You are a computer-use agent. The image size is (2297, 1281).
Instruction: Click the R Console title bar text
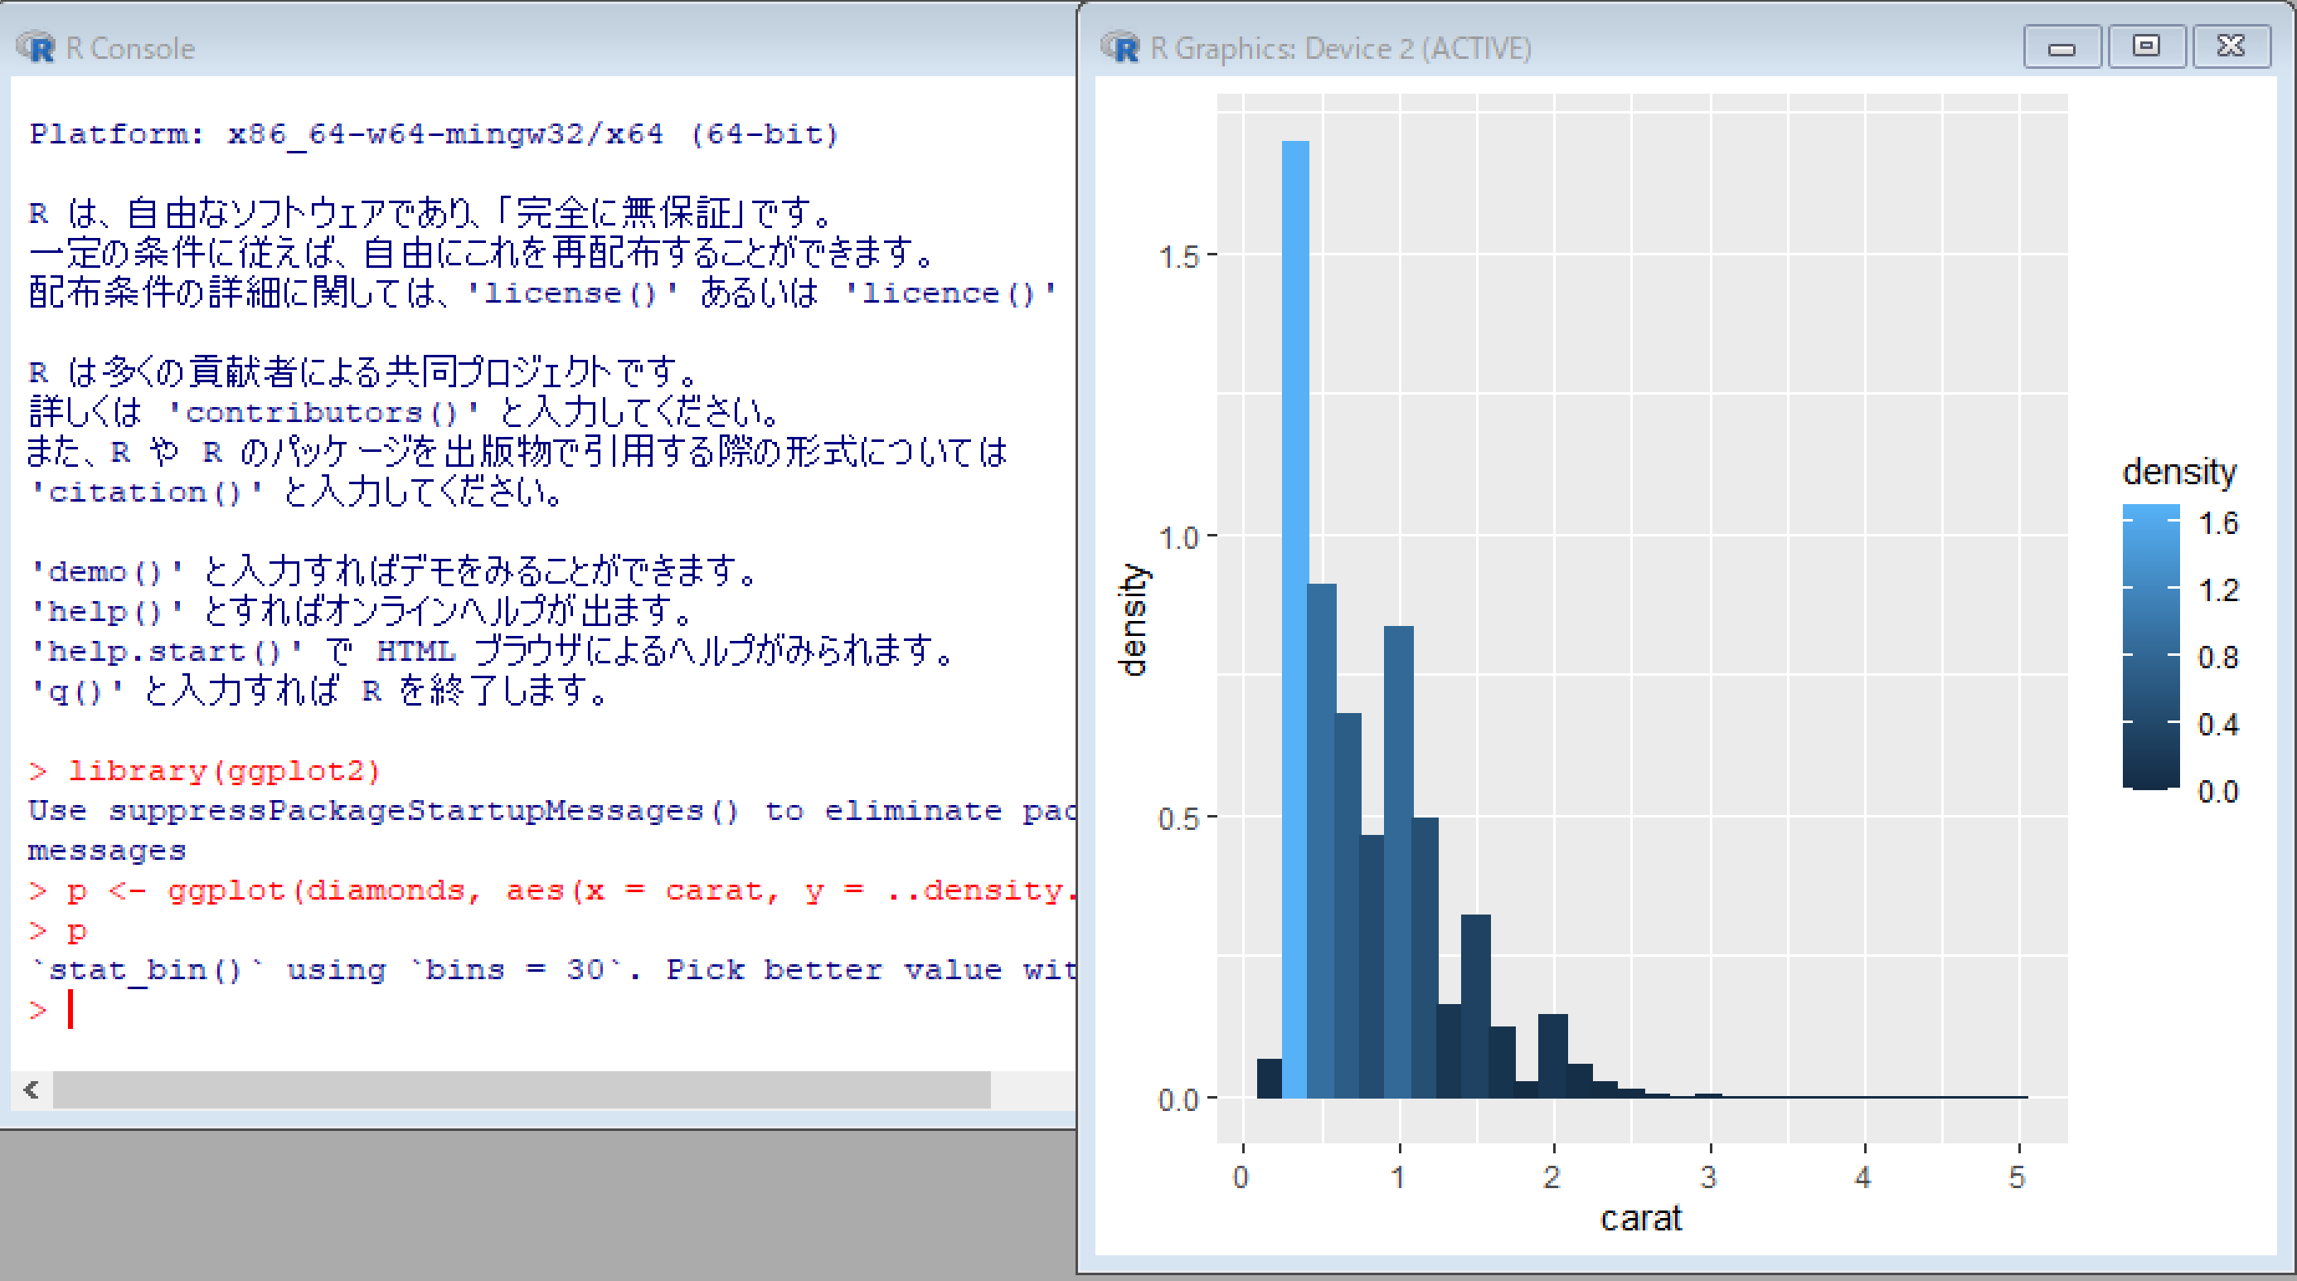pyautogui.click(x=130, y=48)
